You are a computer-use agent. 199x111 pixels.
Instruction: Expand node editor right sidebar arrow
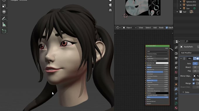coord(172,33)
